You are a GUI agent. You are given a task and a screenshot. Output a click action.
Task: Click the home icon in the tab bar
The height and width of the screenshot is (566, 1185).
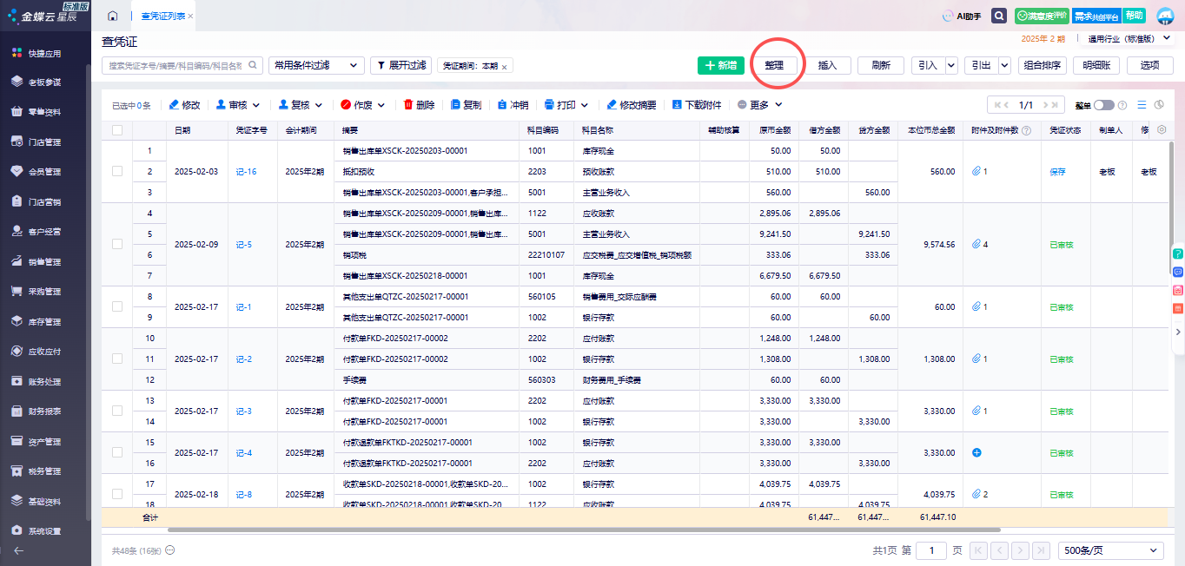113,16
